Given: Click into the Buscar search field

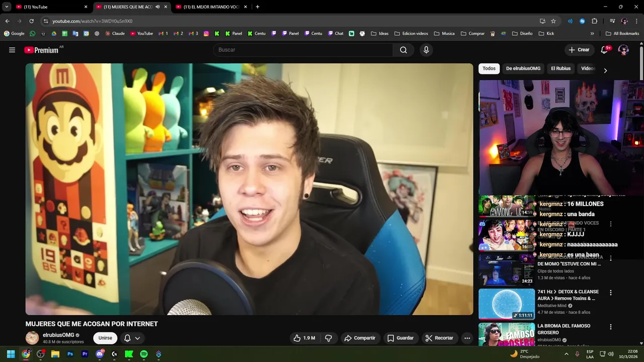Looking at the screenshot, I should pos(303,50).
